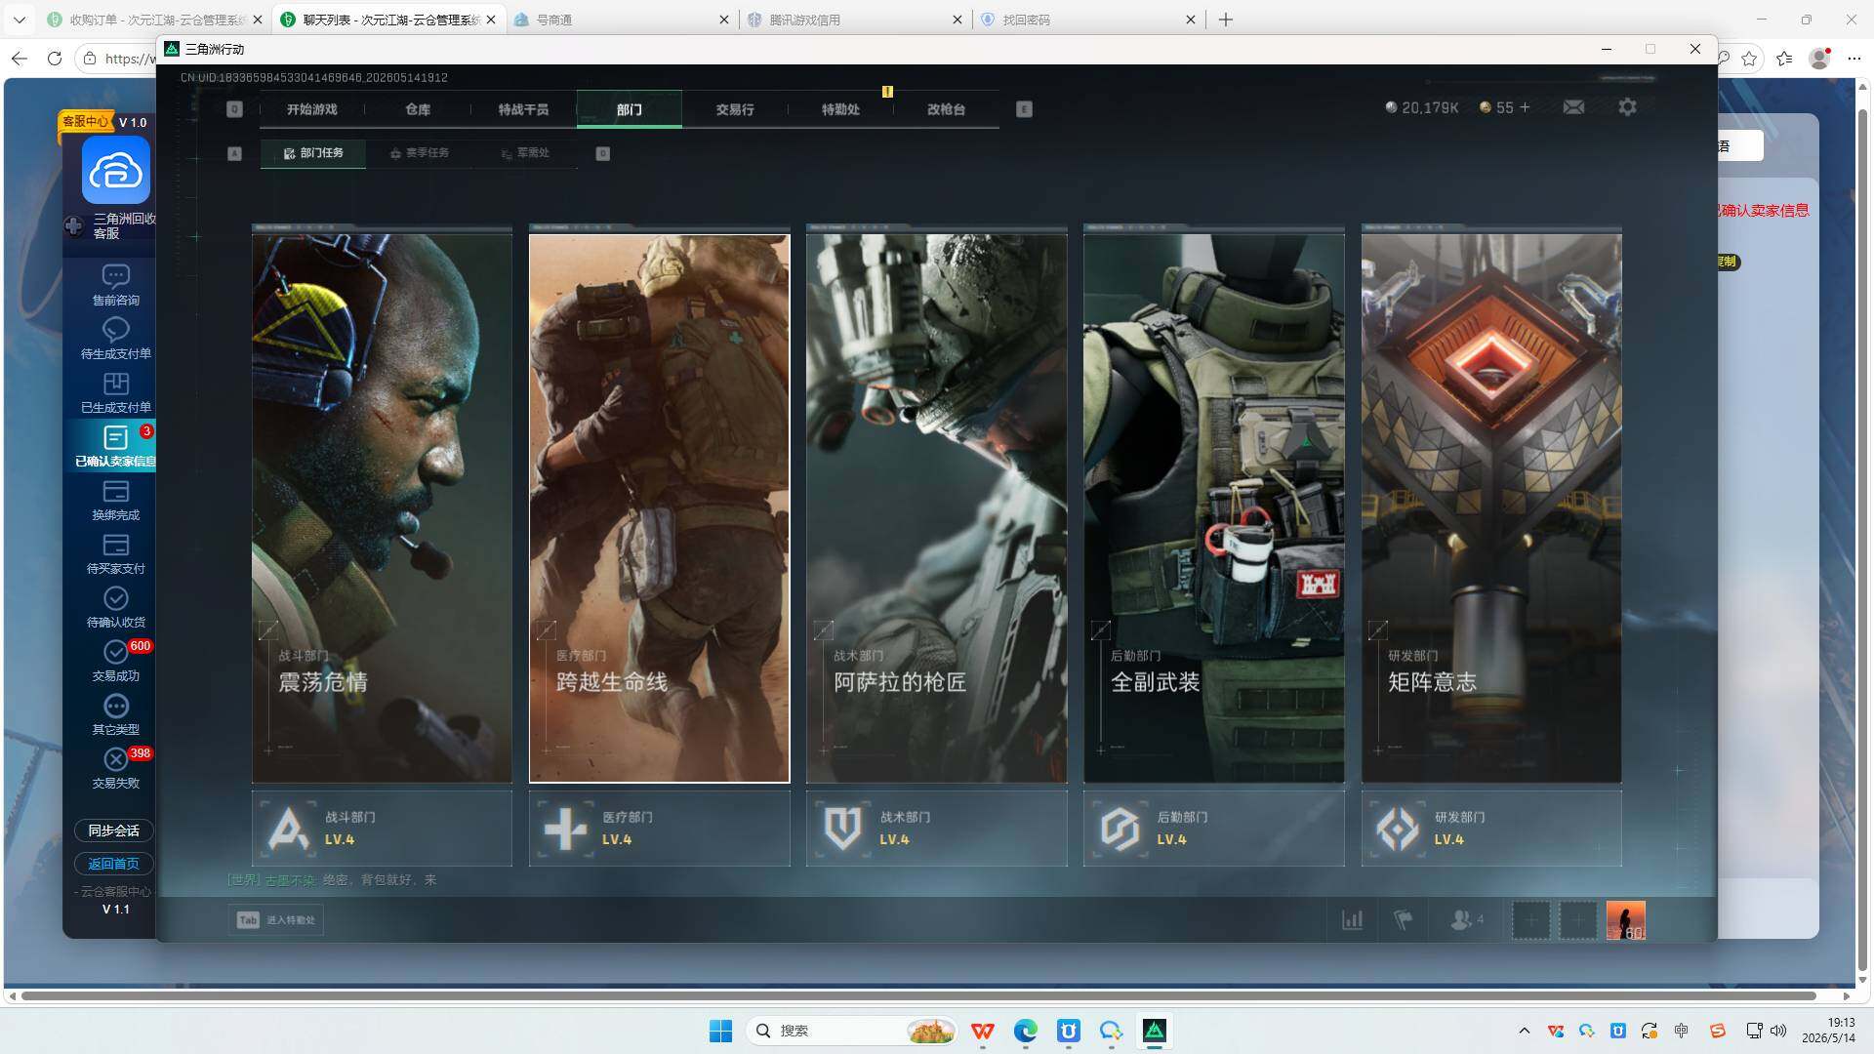The width and height of the screenshot is (1874, 1054).
Task: Click the 返回首页 button
Action: [114, 864]
